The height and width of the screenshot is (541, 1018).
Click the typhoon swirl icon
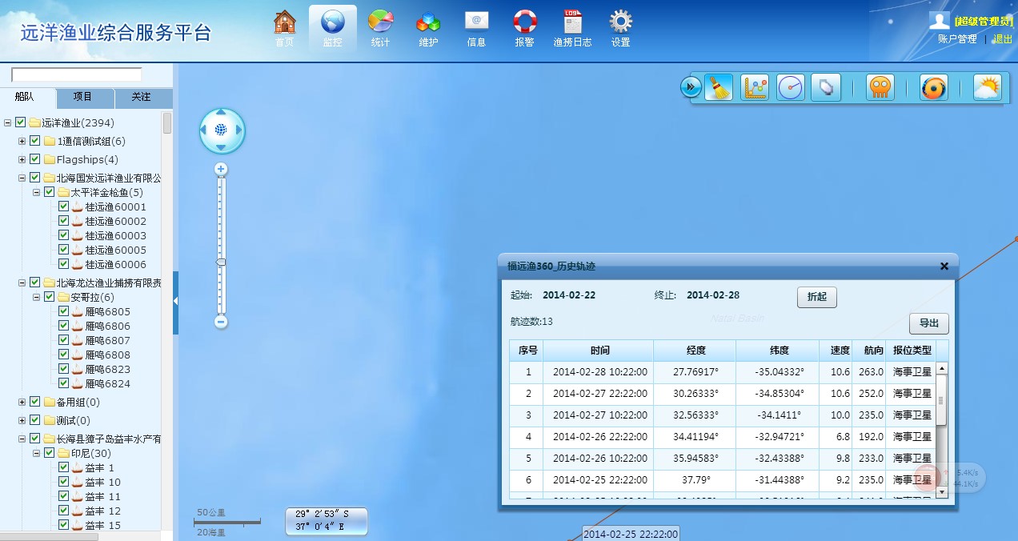(x=933, y=87)
